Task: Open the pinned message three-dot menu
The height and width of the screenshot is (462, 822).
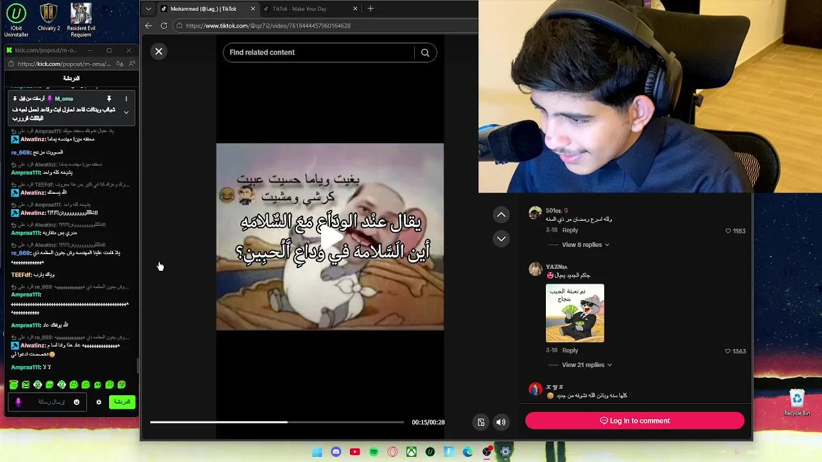Action: pos(126,99)
